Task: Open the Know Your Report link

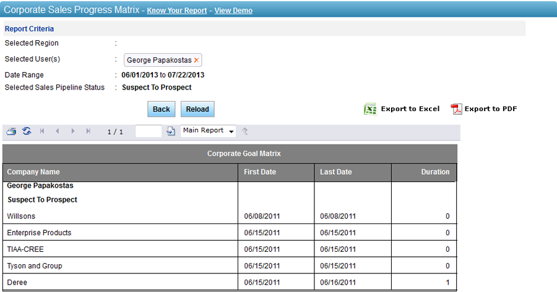Action: pyautogui.click(x=178, y=10)
